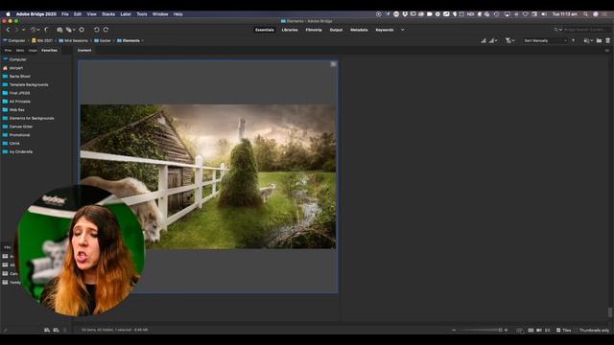Create a new folder via folder icon
Screen dimensions: 614x345
(x=599, y=40)
